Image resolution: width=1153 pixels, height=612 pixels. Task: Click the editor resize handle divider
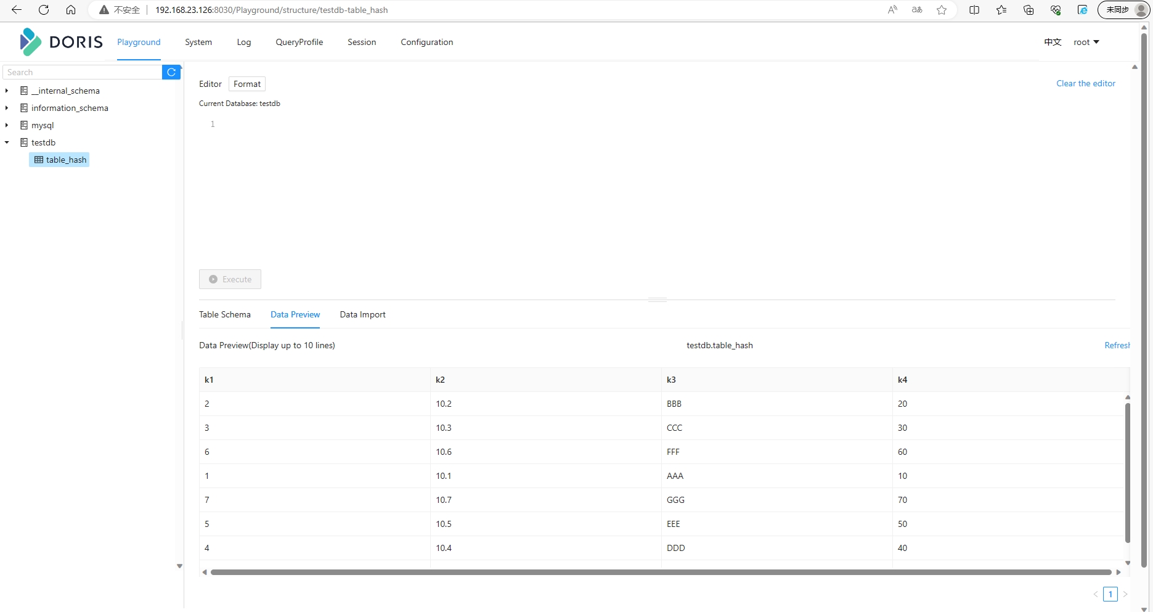point(658,300)
